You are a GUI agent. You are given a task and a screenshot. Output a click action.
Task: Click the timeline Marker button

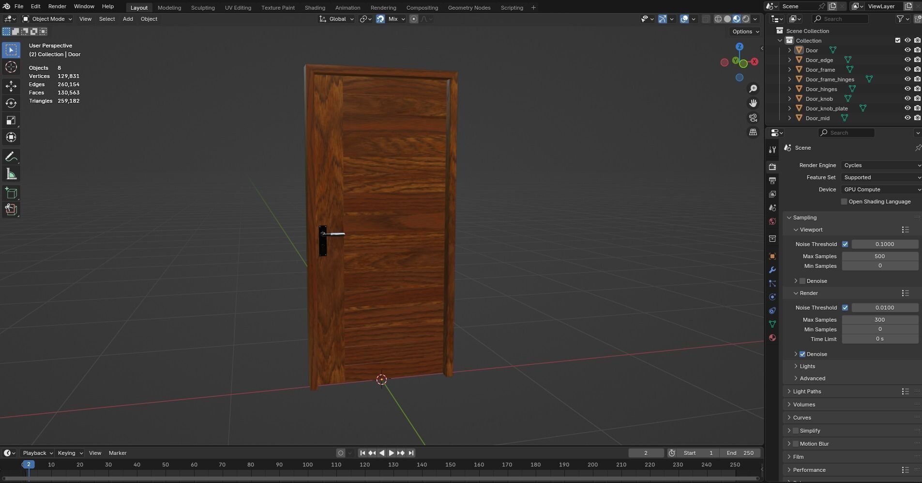tap(118, 453)
